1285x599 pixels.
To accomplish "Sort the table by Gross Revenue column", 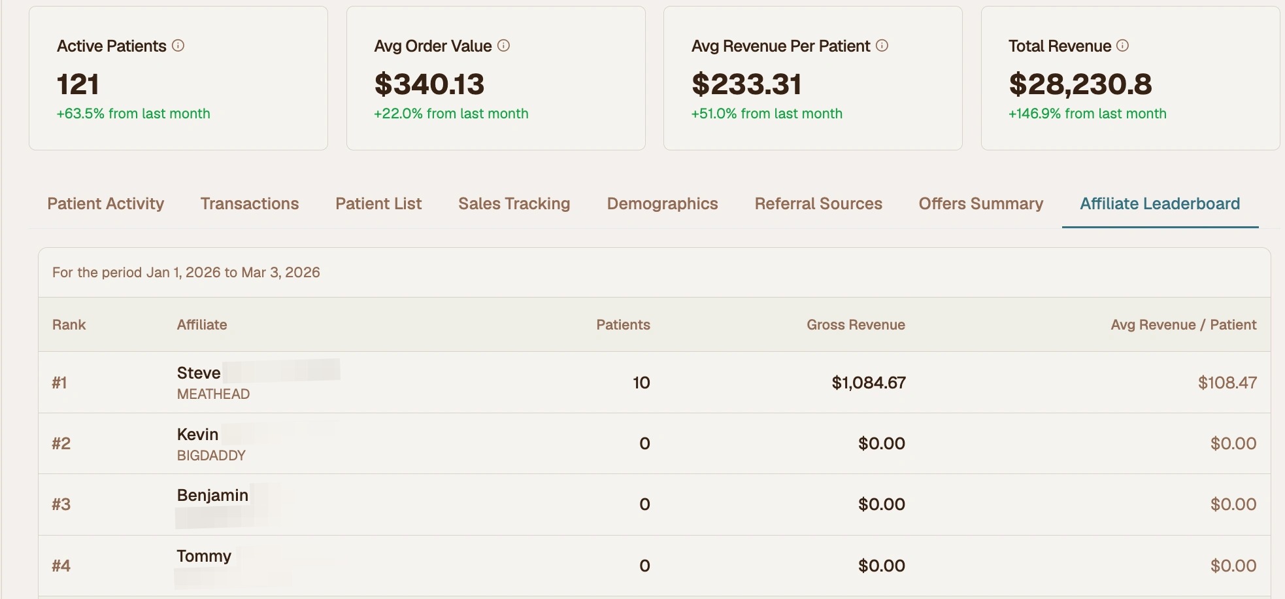I will point(855,324).
